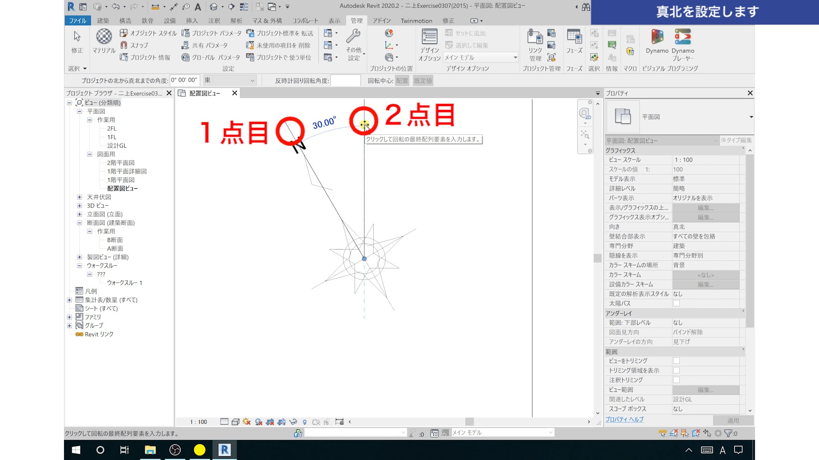Toggle the Annotation Crop checkbox
The image size is (819, 460).
pyautogui.click(x=676, y=380)
